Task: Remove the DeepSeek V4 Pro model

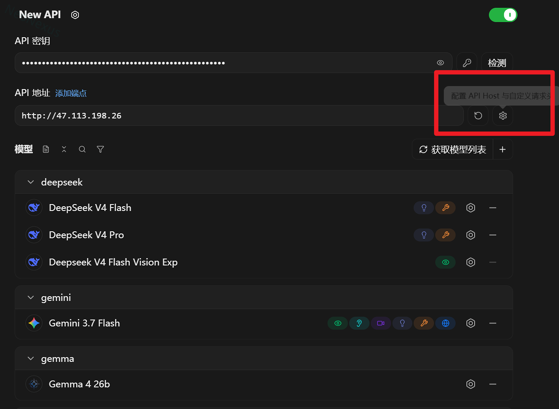Action: click(x=493, y=235)
